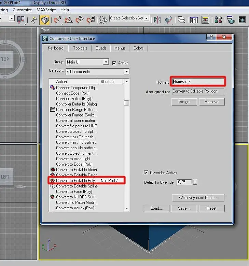Click the Align tool icon

[x=168, y=20]
